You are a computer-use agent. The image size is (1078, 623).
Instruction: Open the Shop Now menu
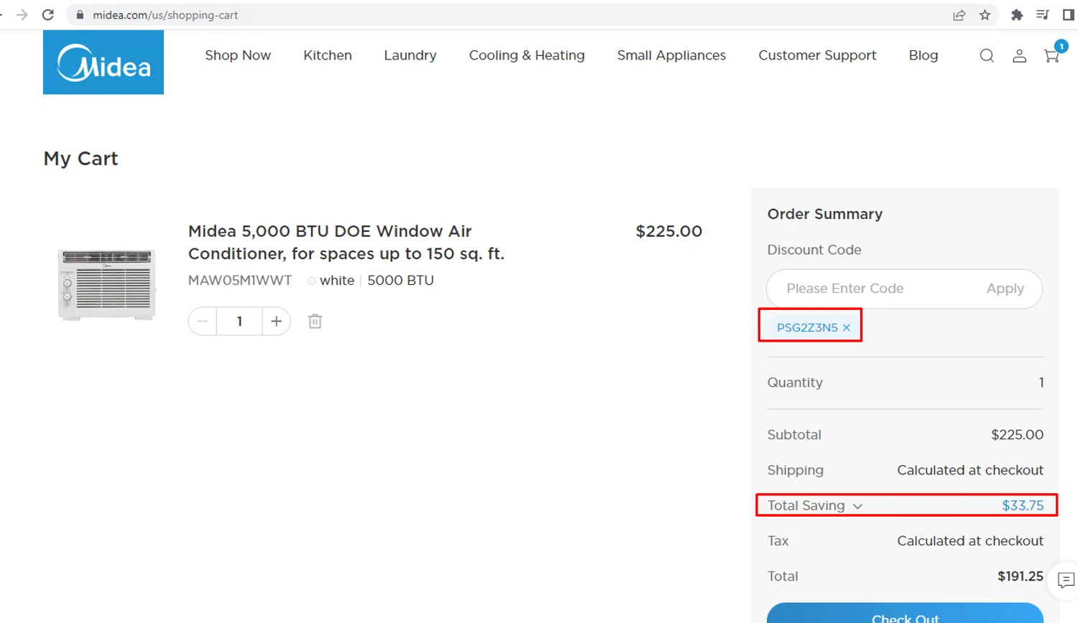point(238,55)
